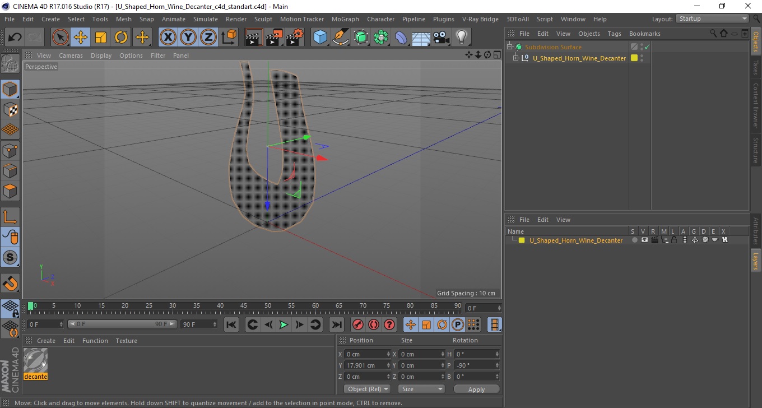762x408 pixels.
Task: Click position X value stepper arrows
Action: click(388, 354)
